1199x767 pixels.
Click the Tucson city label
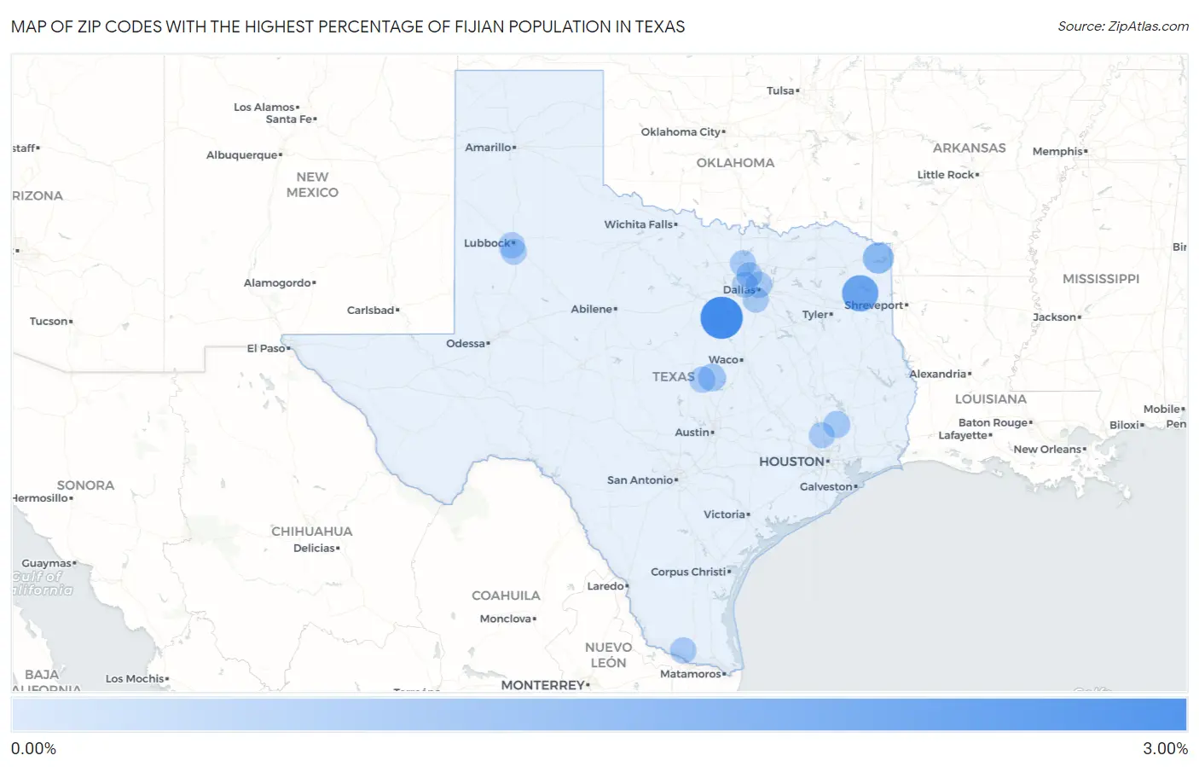[x=49, y=322]
